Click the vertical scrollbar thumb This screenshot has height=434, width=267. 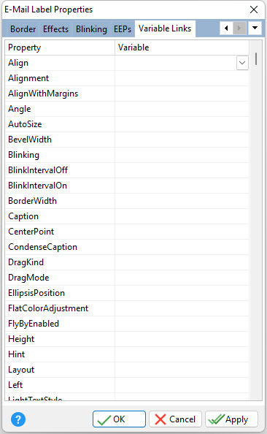click(256, 58)
